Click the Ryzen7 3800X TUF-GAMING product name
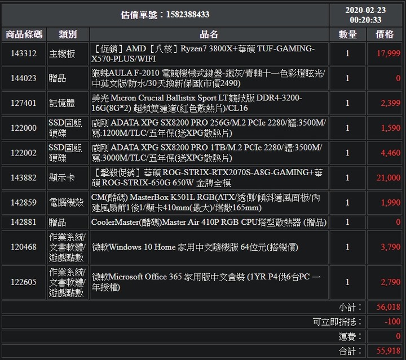The width and height of the screenshot is (406, 360). pyautogui.click(x=203, y=54)
